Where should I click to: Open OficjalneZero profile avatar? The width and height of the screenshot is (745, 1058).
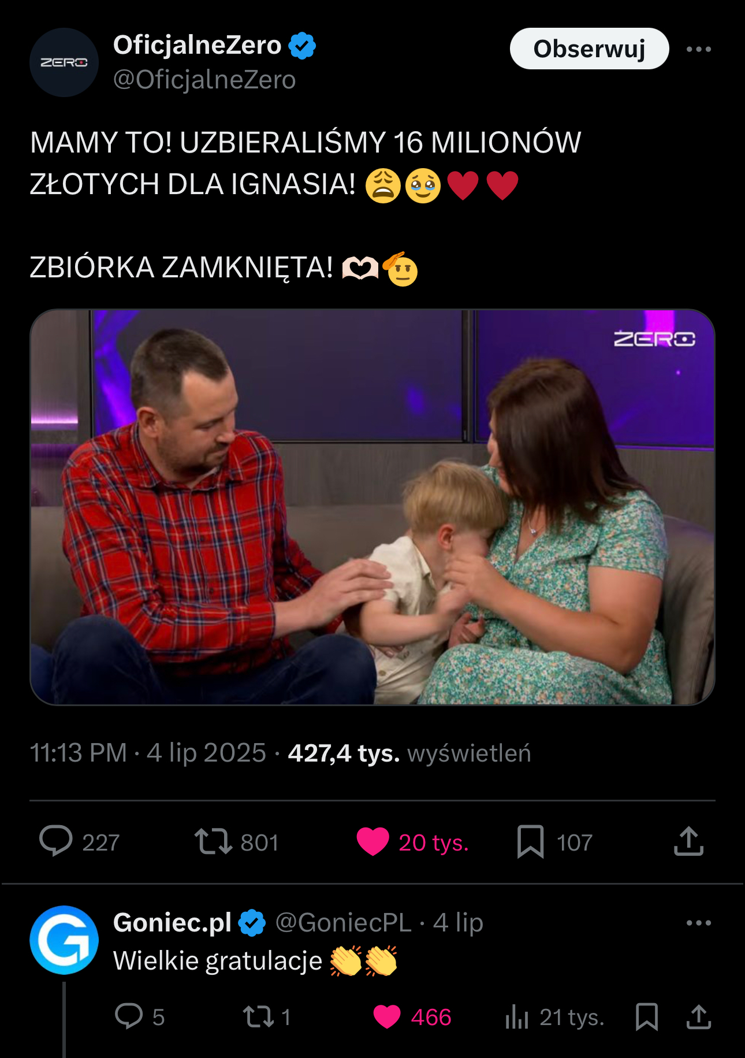click(64, 62)
